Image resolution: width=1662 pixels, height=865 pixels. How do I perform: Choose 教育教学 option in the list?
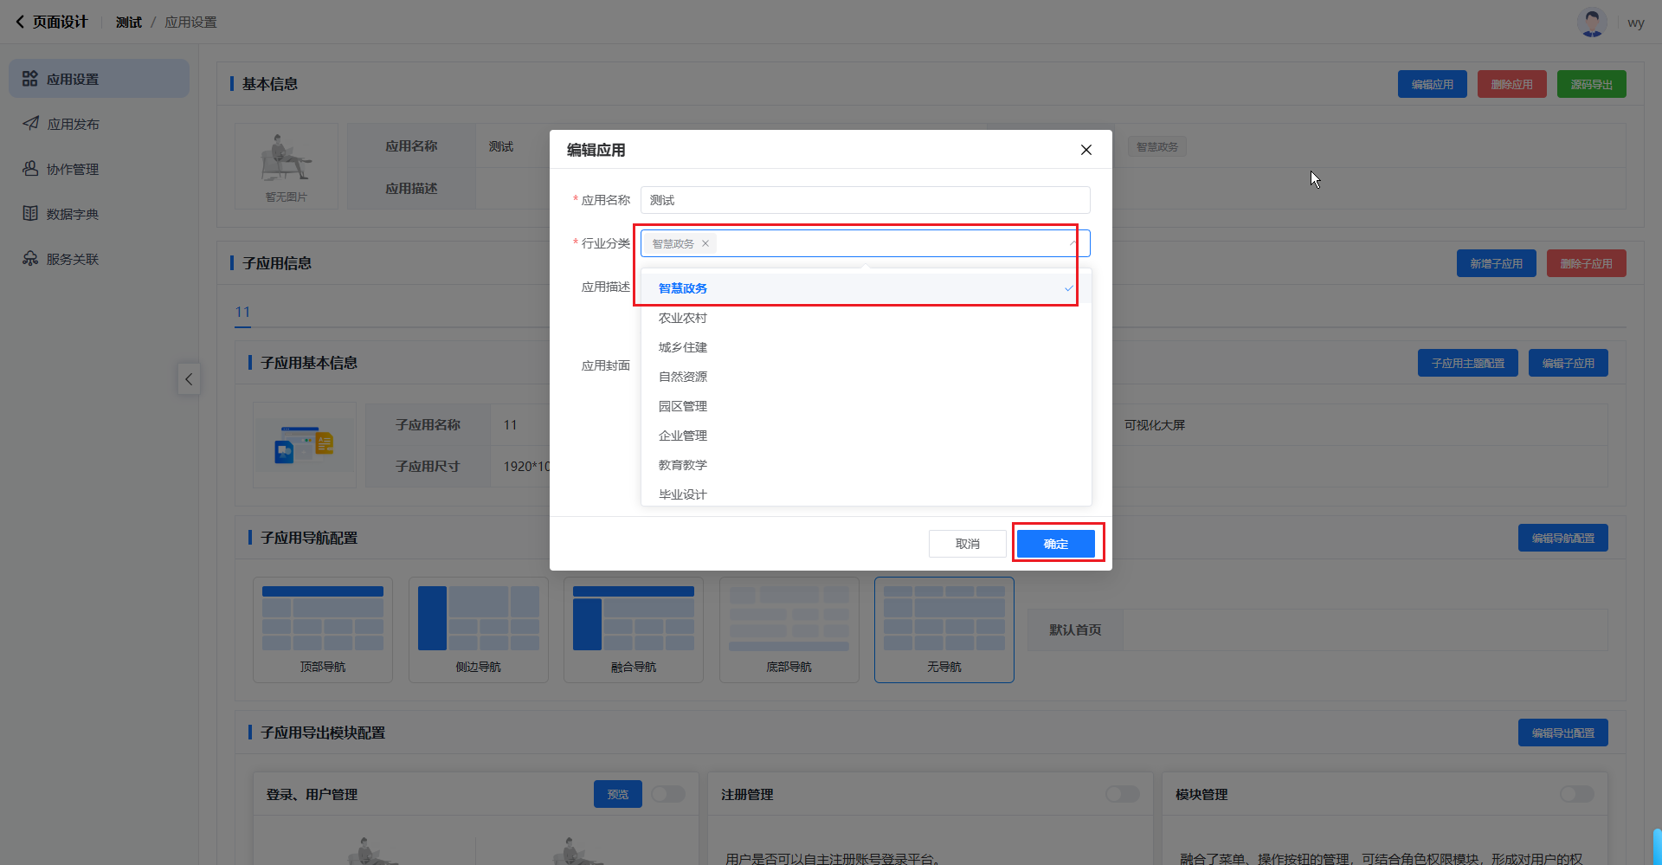click(x=683, y=465)
